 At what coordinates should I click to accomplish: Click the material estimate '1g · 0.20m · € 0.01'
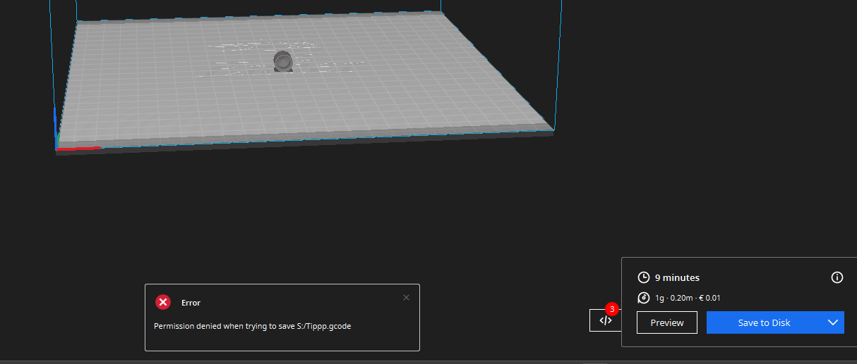688,298
